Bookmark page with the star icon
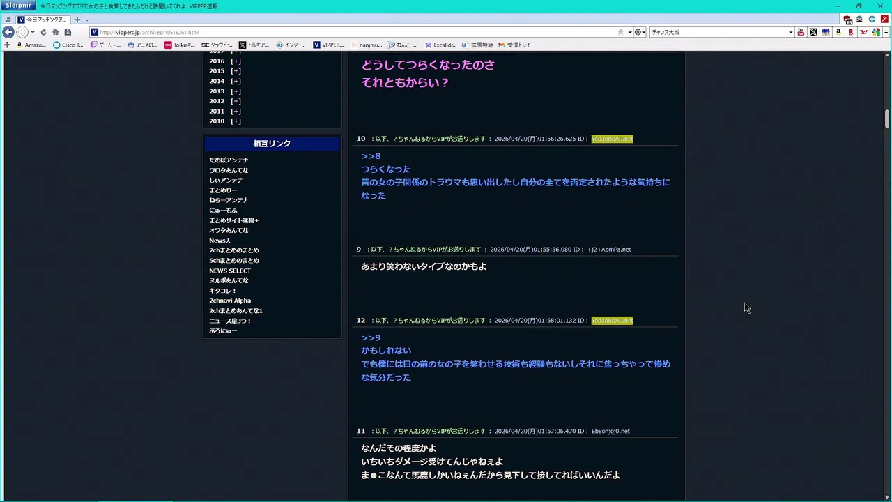Screen dimensions: 892x502 pos(620,32)
